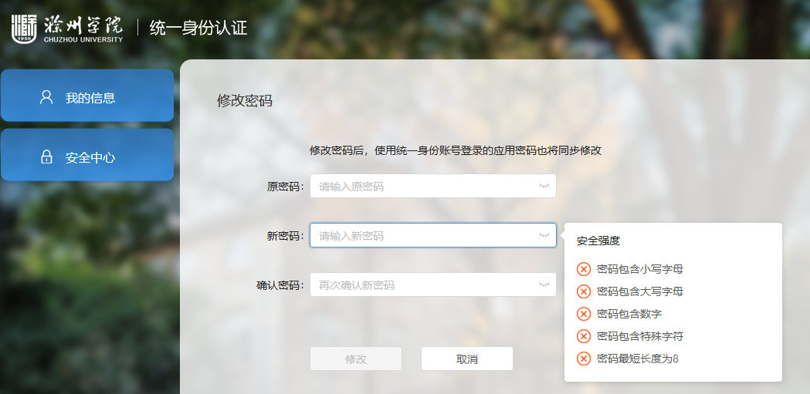Click the 取消 cancel button

coord(467,359)
